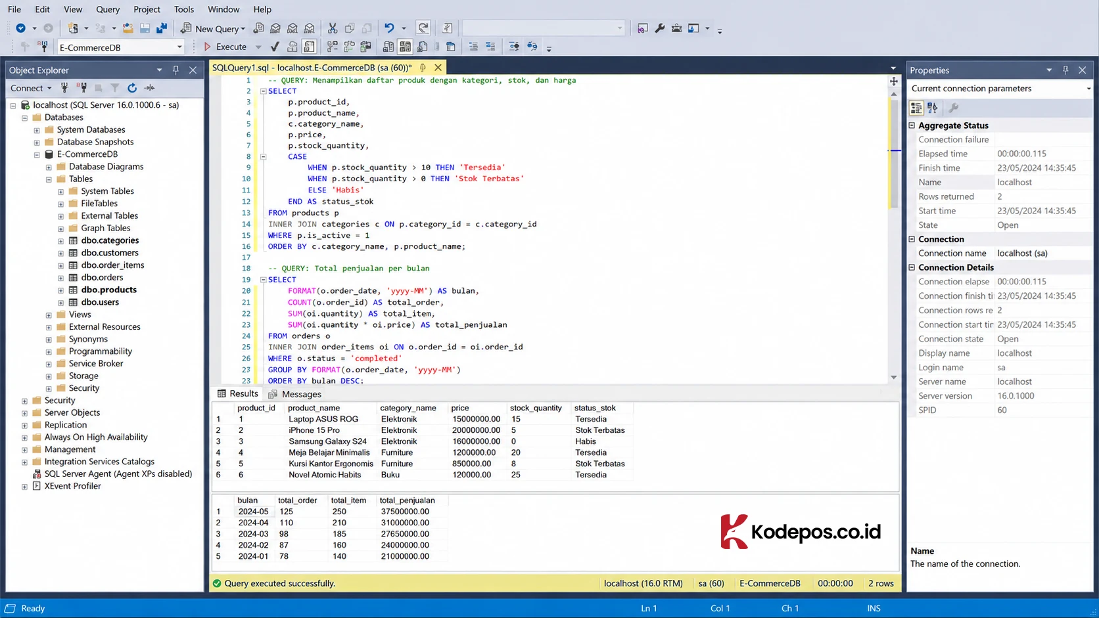Select Results to File option
Image resolution: width=1099 pixels, height=618 pixels.
click(x=422, y=47)
